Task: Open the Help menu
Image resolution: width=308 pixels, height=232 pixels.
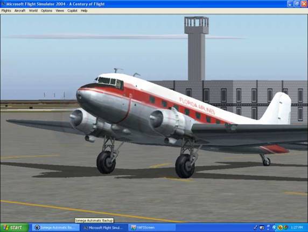Action: (x=84, y=11)
